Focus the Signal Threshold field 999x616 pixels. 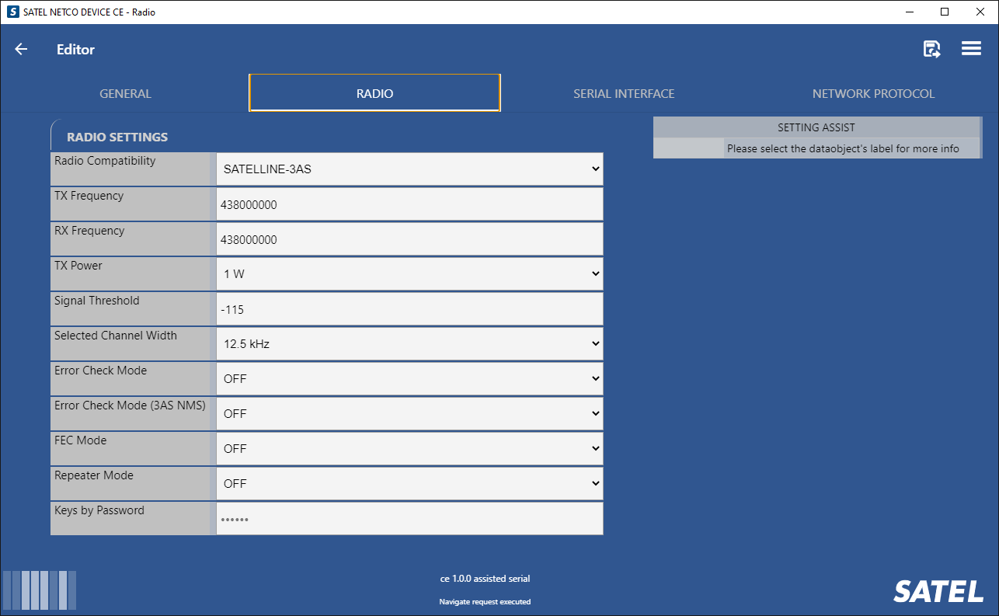(x=410, y=308)
